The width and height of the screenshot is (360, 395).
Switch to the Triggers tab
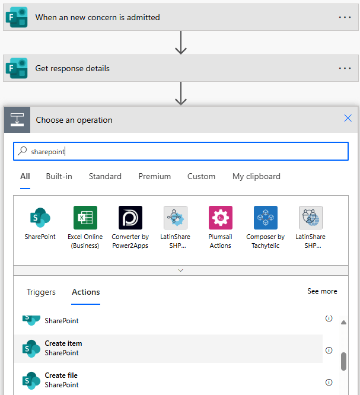pyautogui.click(x=41, y=292)
